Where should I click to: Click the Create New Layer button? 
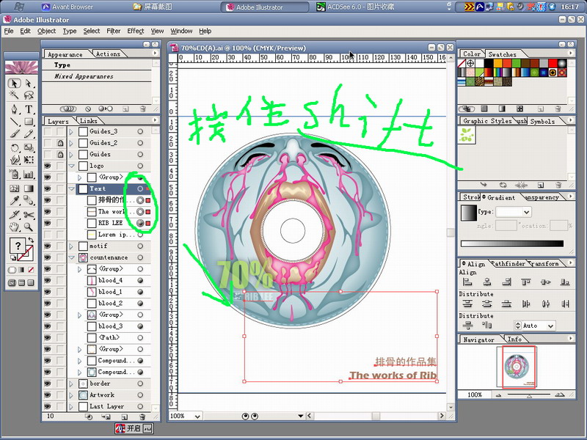125,417
